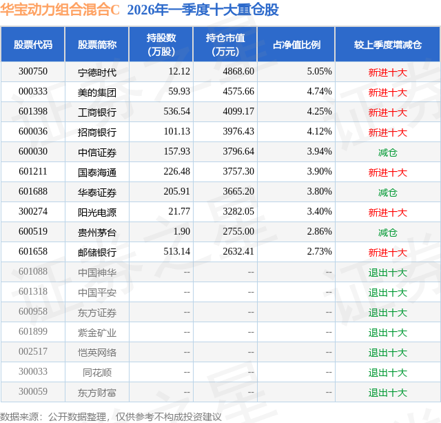This screenshot has width=441, height=423.
Task: Click 退出十大 in the 东方证券 row
Action: point(388,313)
